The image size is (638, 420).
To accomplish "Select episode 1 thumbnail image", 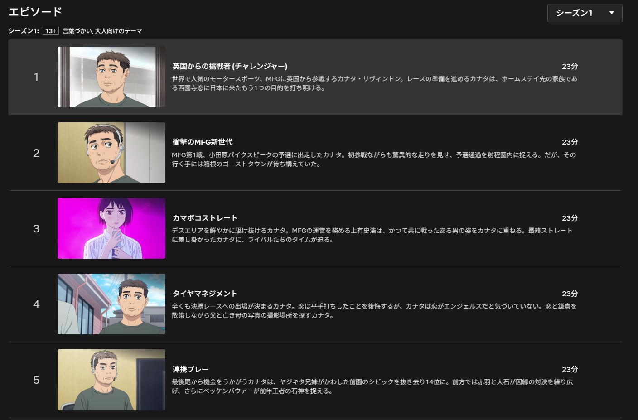I will [111, 77].
